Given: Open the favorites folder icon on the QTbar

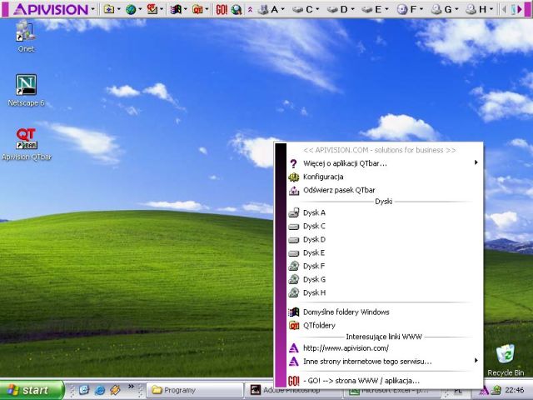Looking at the screenshot, I should (109, 9).
